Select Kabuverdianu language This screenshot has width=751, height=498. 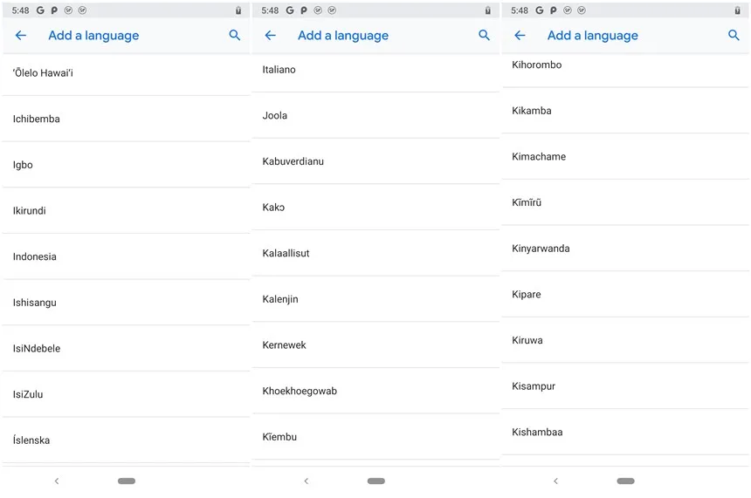376,161
